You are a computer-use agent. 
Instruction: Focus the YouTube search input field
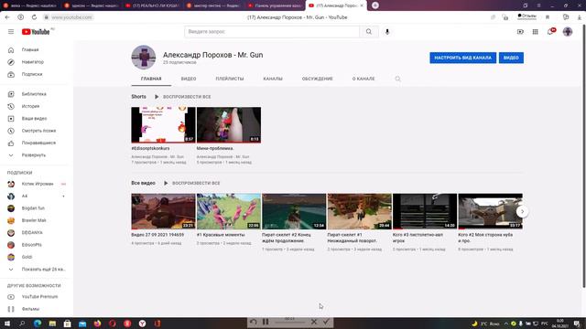[x=272, y=32]
